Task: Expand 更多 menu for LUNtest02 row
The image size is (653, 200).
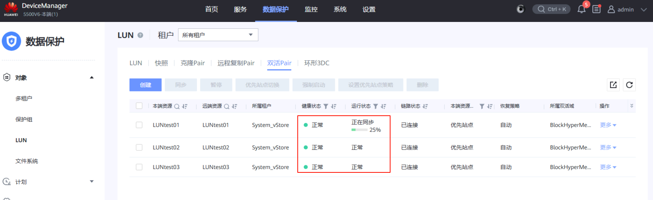Action: click(608, 147)
